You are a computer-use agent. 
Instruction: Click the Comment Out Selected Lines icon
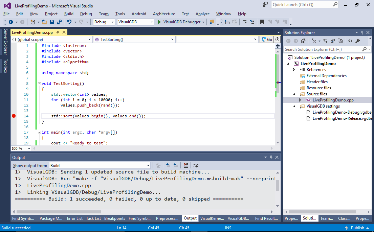point(245,22)
